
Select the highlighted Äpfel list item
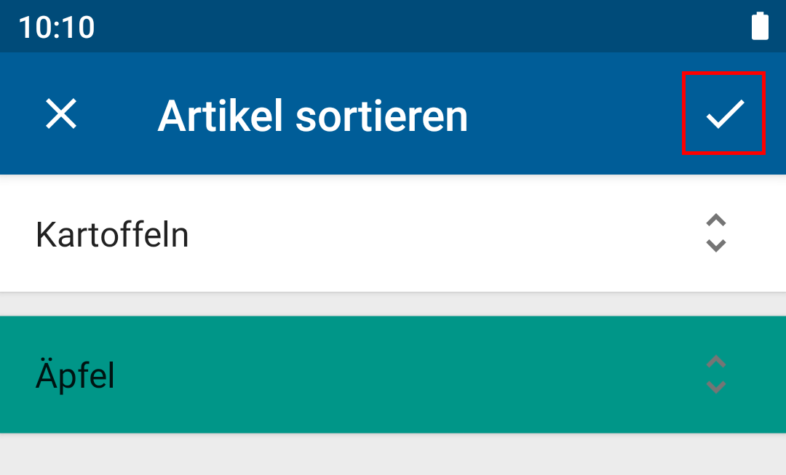(393, 375)
